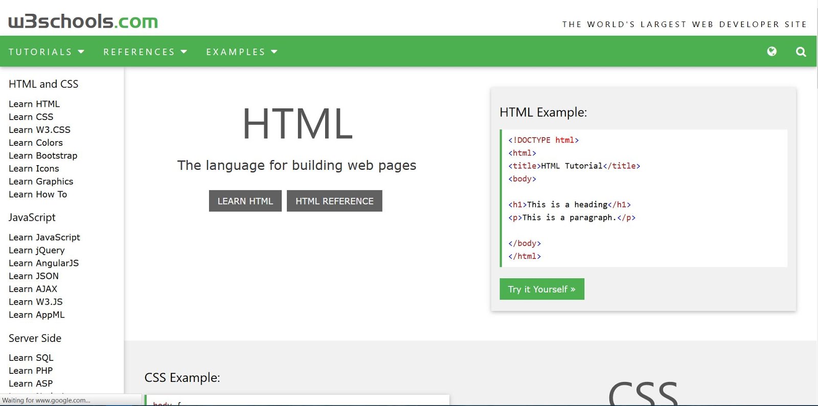Open Learn W3.CSS sidebar link
This screenshot has height=406, width=818.
coord(39,130)
